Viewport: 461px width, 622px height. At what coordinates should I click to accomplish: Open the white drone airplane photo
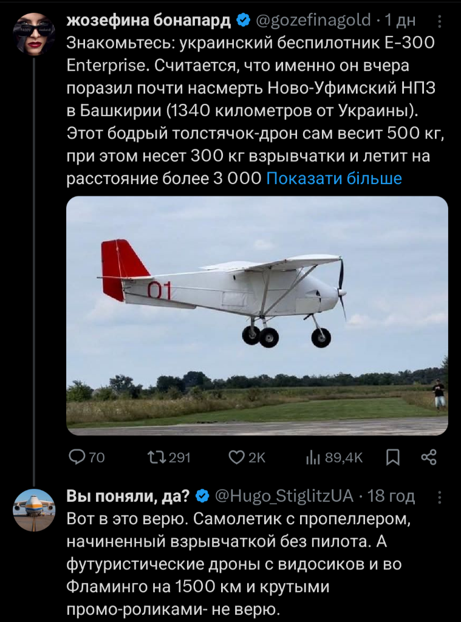(257, 315)
